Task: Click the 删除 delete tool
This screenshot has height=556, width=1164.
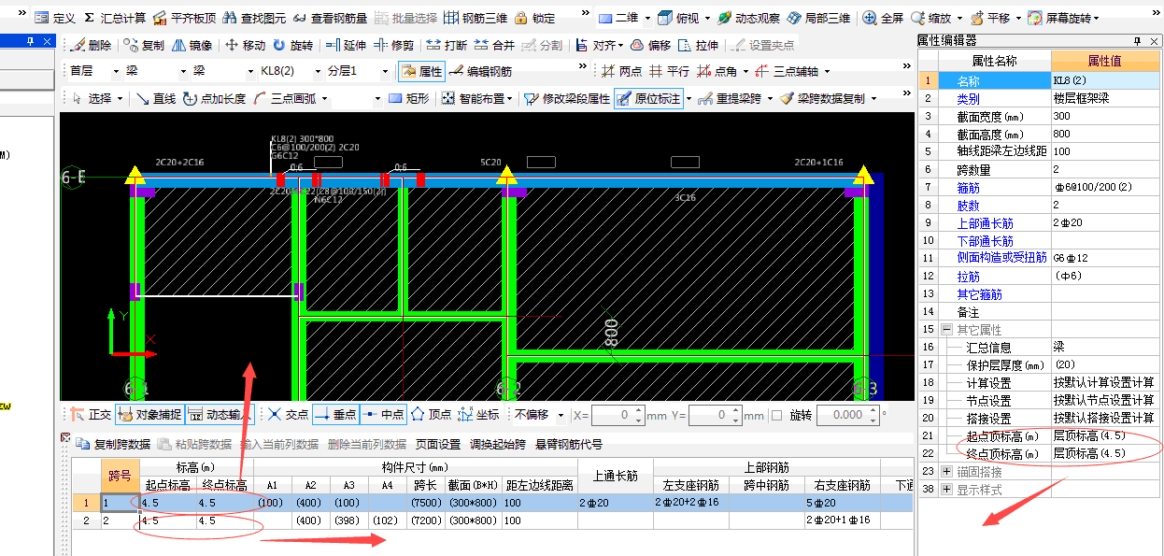Action: tap(91, 45)
